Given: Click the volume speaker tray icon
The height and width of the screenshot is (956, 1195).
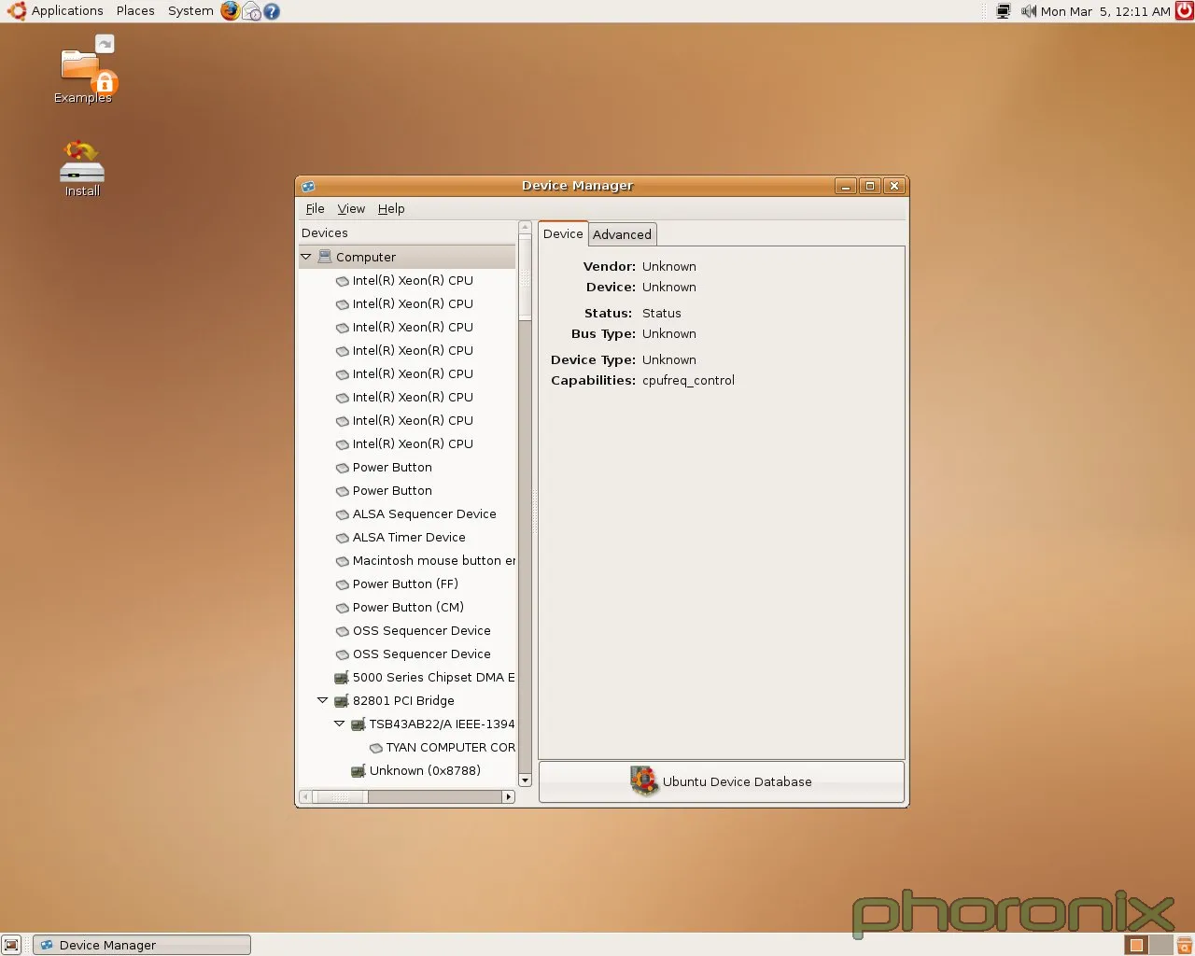Looking at the screenshot, I should (1028, 11).
